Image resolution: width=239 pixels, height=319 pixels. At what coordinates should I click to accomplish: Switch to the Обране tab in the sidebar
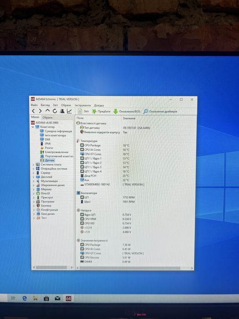click(47, 118)
